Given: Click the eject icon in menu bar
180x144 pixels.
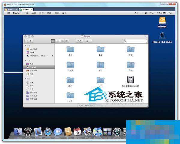Looking at the screenshot, I should point(141,13).
